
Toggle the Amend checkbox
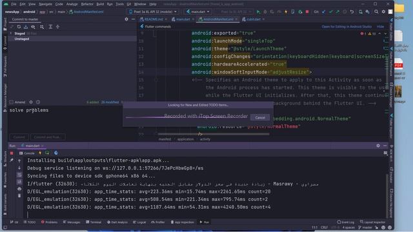(x=12, y=102)
